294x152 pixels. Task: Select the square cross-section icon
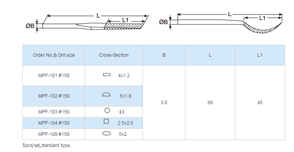coord(106,121)
